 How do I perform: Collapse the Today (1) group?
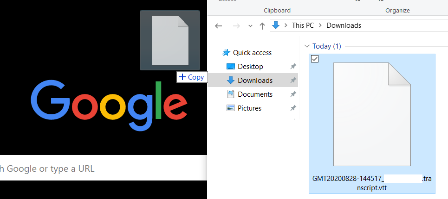coord(307,46)
